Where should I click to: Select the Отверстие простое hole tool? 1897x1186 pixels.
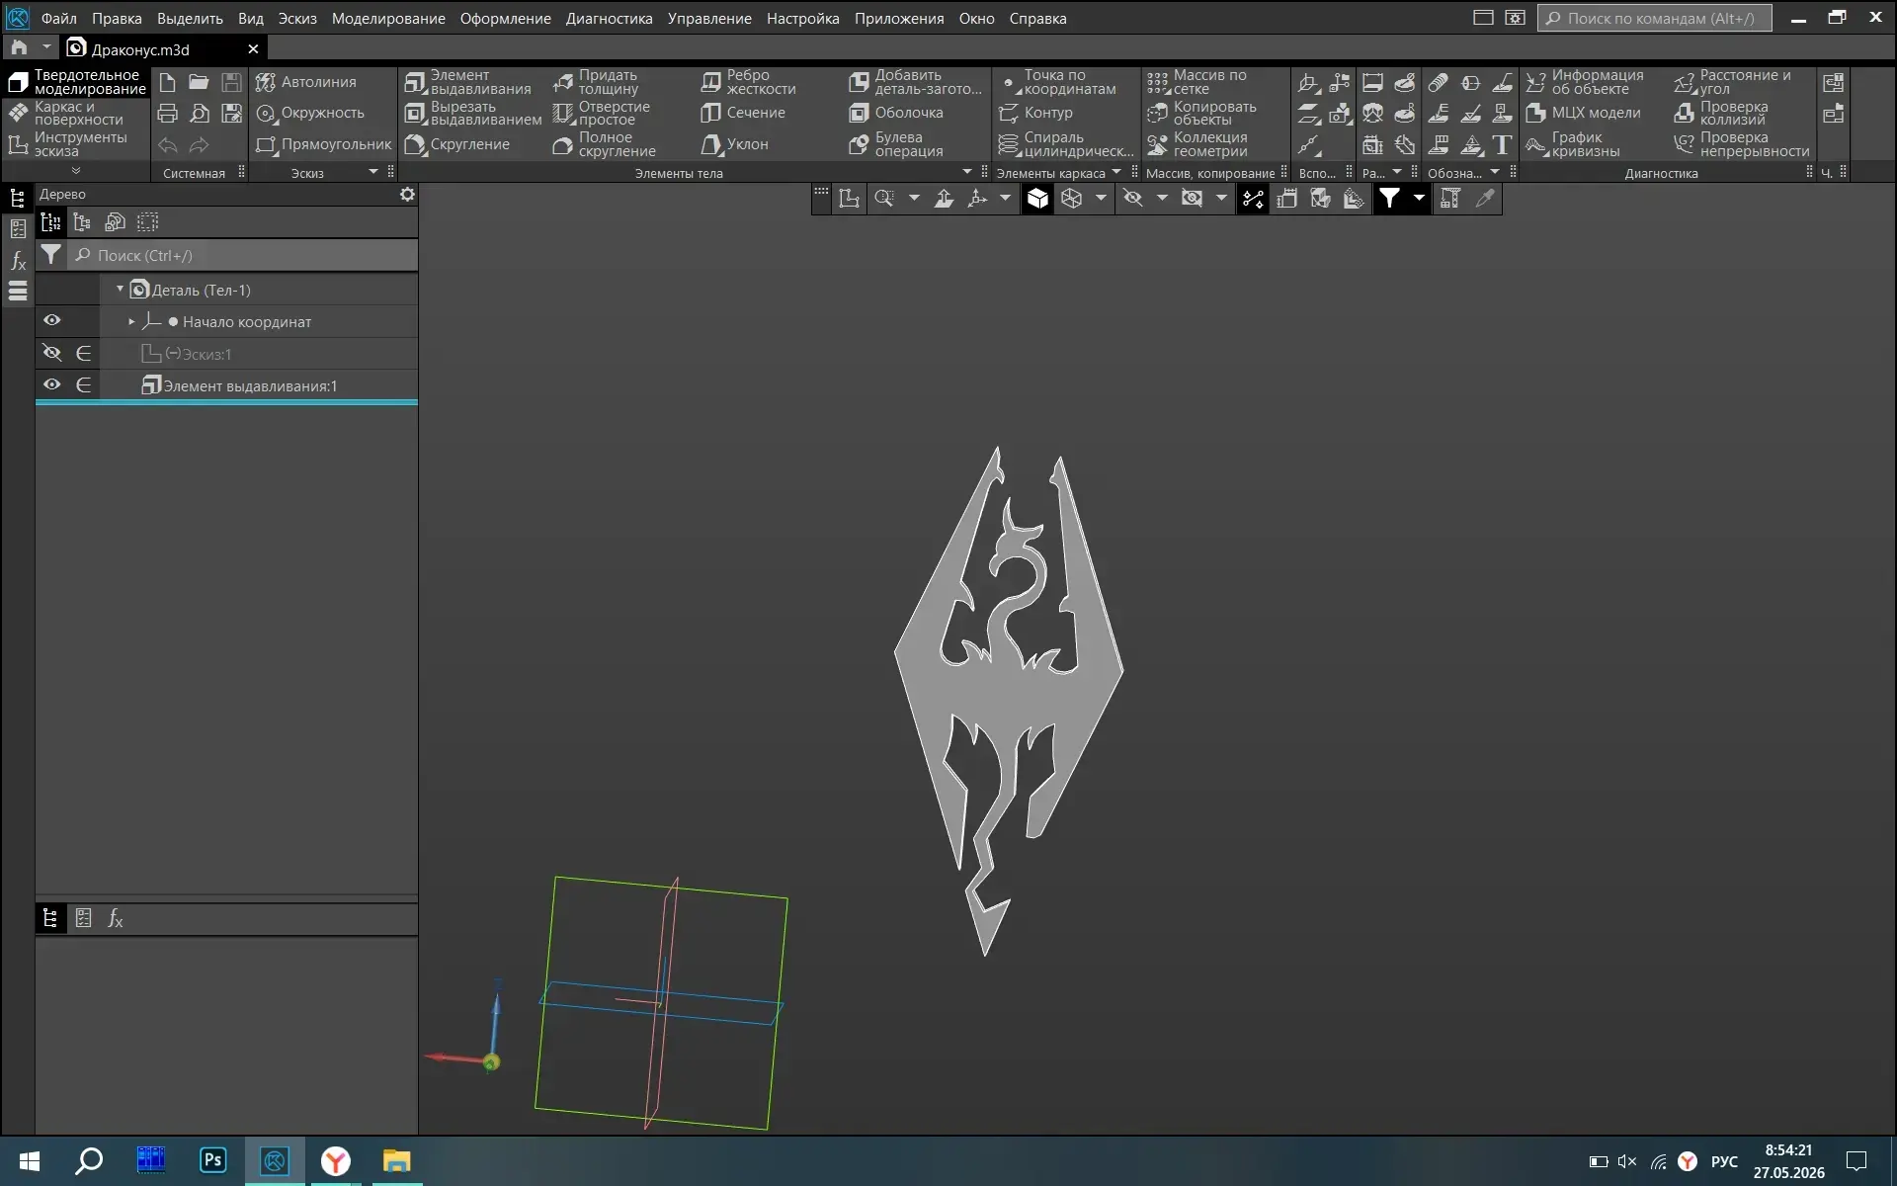(602, 113)
